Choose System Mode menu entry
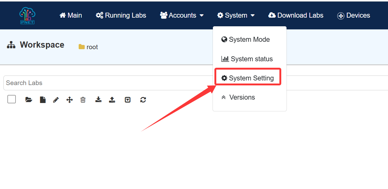The image size is (388, 189). coord(246,40)
